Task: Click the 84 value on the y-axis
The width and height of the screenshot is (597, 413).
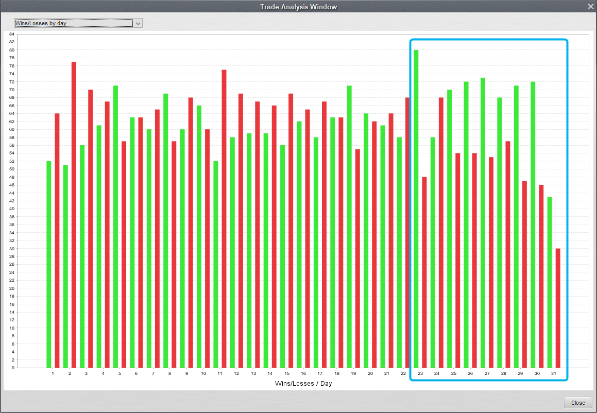Action: tap(11, 34)
